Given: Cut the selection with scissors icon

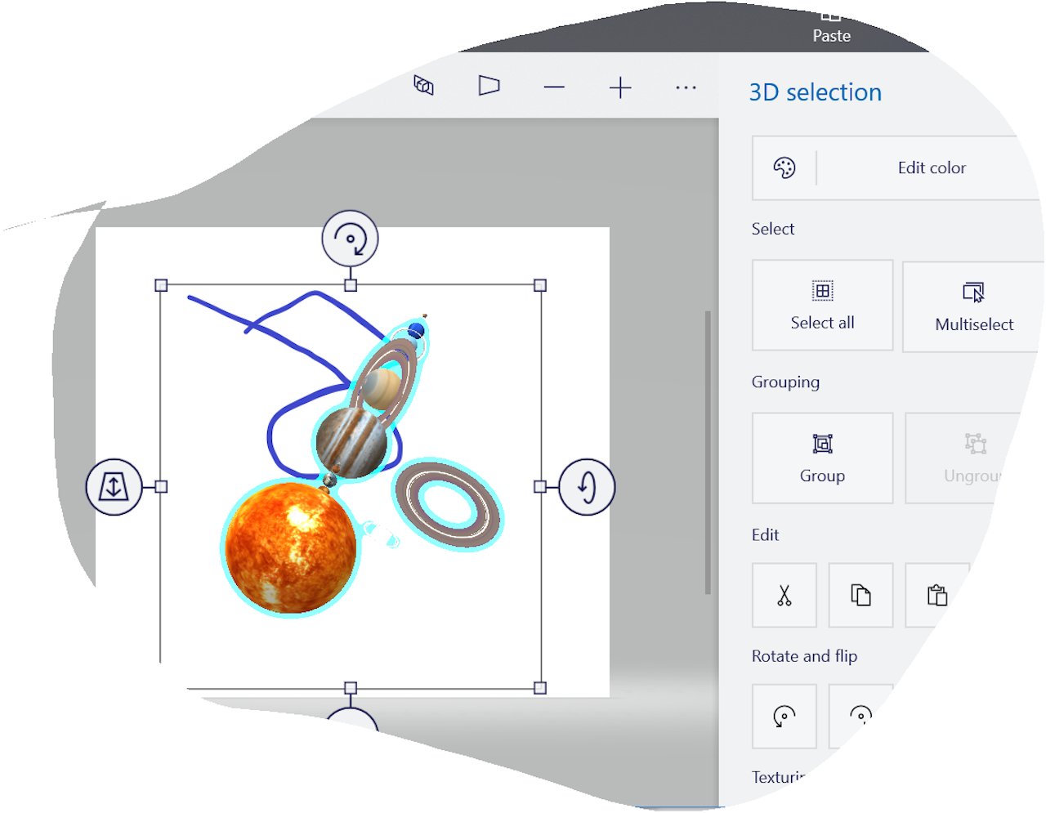Looking at the screenshot, I should click(784, 595).
